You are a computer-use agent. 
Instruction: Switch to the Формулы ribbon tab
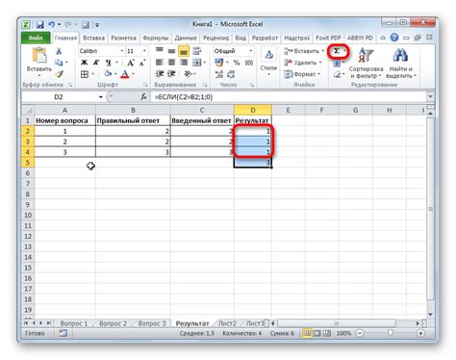(156, 38)
